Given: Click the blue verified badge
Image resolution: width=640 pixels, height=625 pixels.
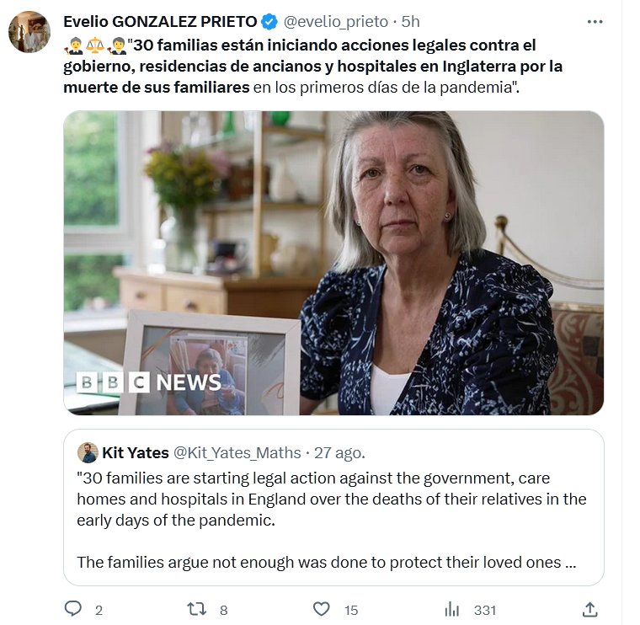Looking at the screenshot, I should coord(268,22).
